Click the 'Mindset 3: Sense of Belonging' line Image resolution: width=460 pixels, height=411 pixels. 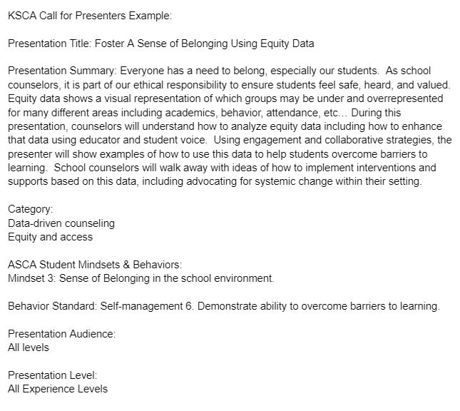(141, 278)
